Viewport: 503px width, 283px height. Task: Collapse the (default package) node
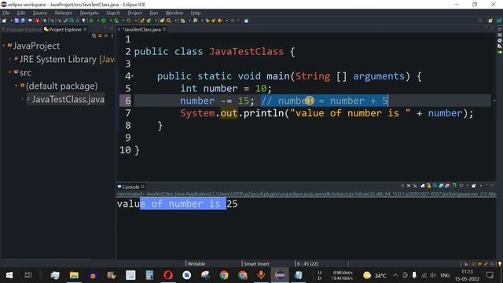tap(16, 86)
